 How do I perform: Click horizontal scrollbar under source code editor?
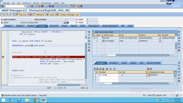click(44, 85)
